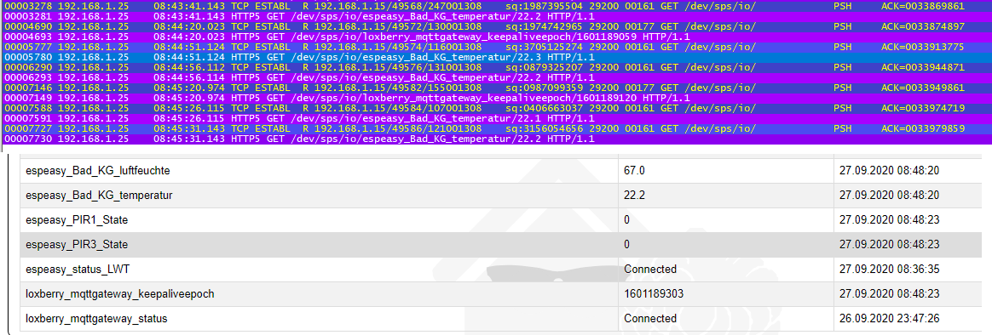Select log line 00003278 TCP ESTABL
Viewport: 992px width, 335px height.
coord(496,6)
